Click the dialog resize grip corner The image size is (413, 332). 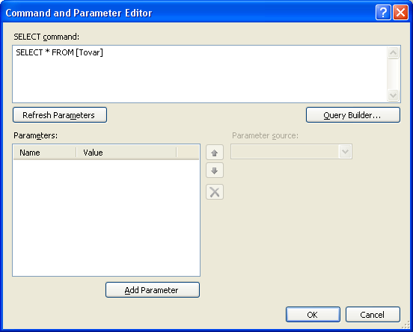pos(406,326)
